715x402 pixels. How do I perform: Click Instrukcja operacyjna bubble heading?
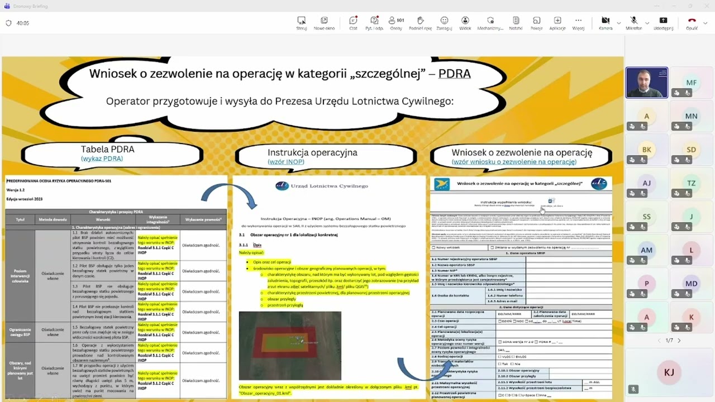tap(312, 152)
